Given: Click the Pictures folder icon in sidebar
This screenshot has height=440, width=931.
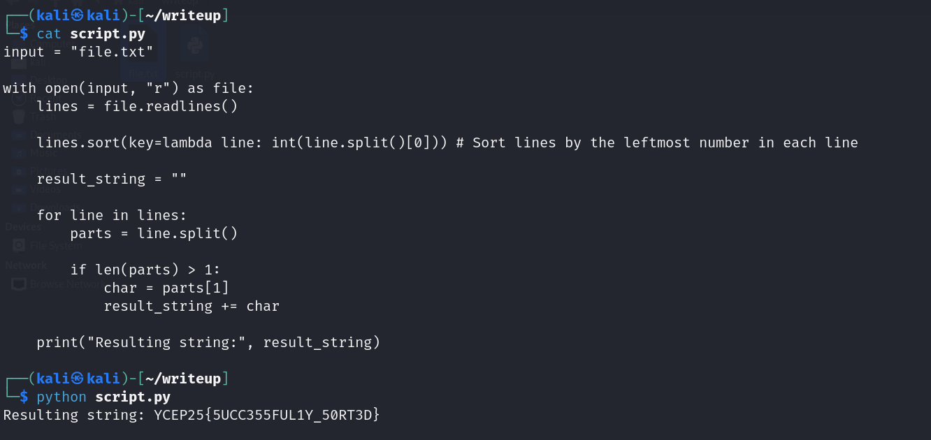Looking at the screenshot, I should click(x=19, y=170).
